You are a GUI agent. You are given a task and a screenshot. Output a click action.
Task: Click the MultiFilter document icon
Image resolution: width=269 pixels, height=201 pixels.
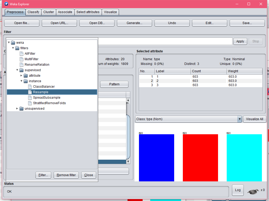(x=22, y=59)
